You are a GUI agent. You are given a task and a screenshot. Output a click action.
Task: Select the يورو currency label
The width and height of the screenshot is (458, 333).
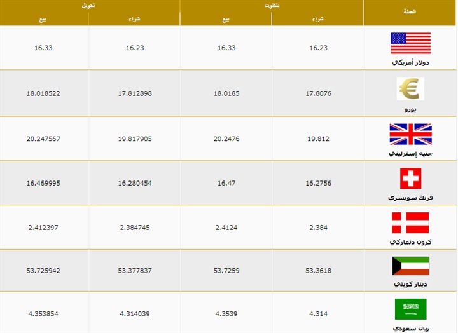(410, 109)
